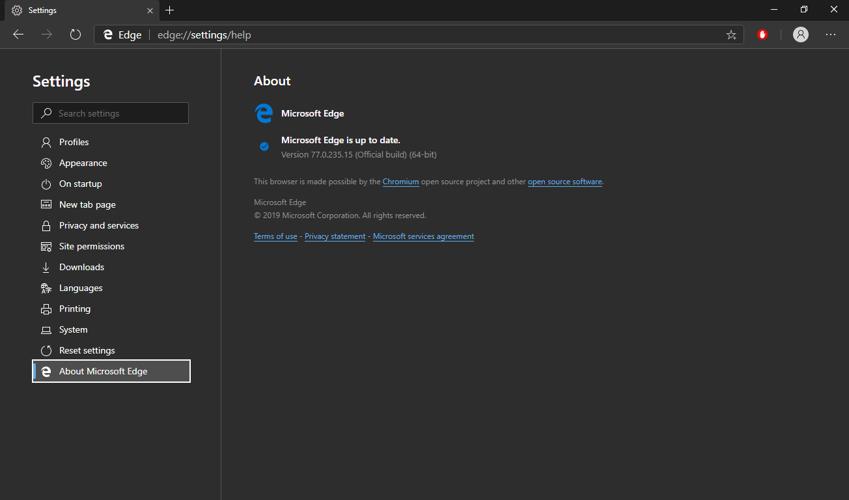Click the New tab page icon
Image resolution: width=849 pixels, height=500 pixels.
(x=46, y=204)
